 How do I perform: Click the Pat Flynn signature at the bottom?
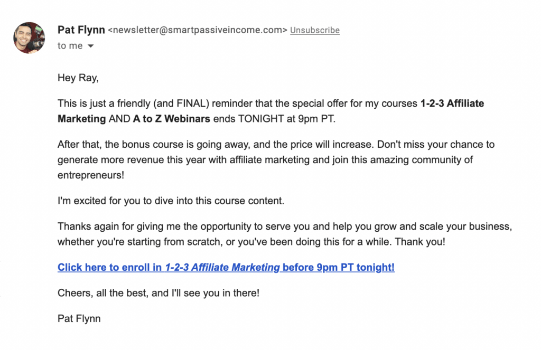pyautogui.click(x=79, y=318)
